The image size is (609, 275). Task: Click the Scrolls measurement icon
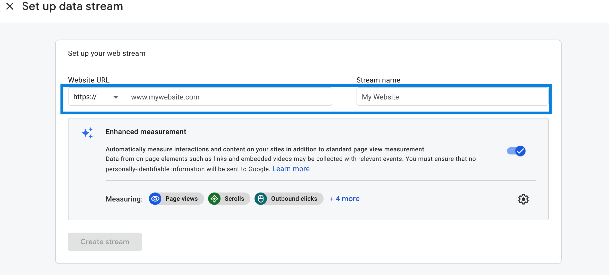pos(214,199)
